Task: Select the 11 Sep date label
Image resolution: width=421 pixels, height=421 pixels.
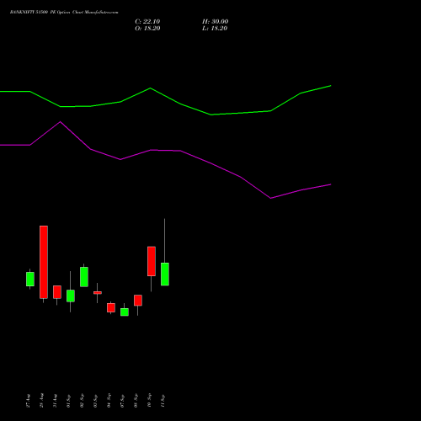Action: [x=163, y=401]
